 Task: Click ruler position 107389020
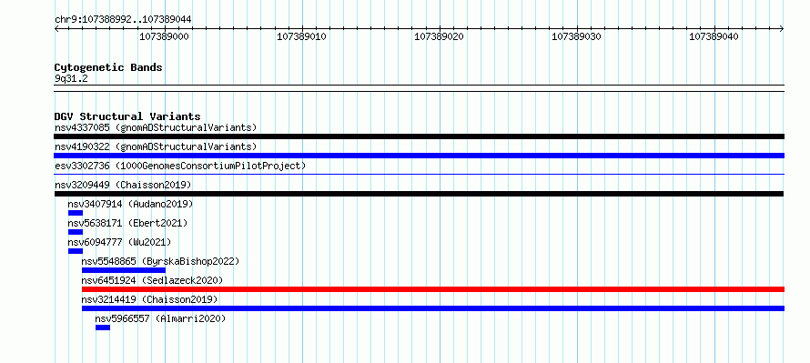(x=439, y=36)
